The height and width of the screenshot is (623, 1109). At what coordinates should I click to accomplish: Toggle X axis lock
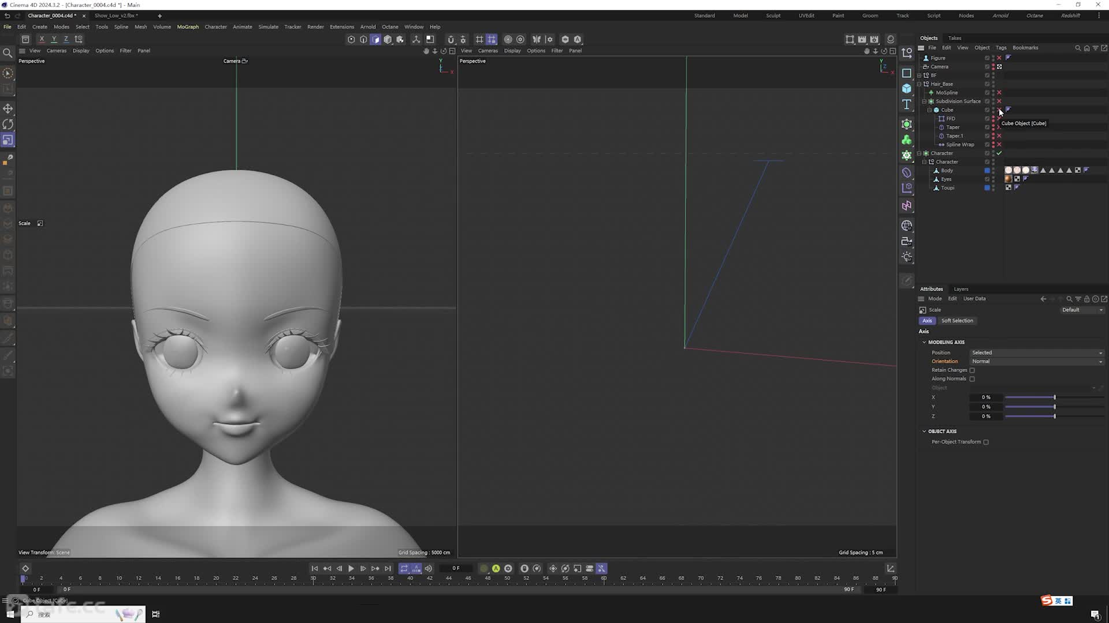click(x=42, y=39)
